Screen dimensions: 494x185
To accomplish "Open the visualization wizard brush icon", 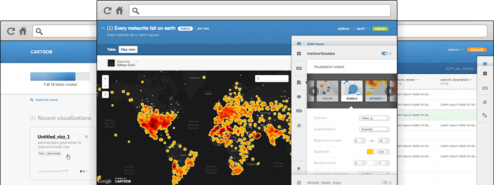I will click(299, 83).
